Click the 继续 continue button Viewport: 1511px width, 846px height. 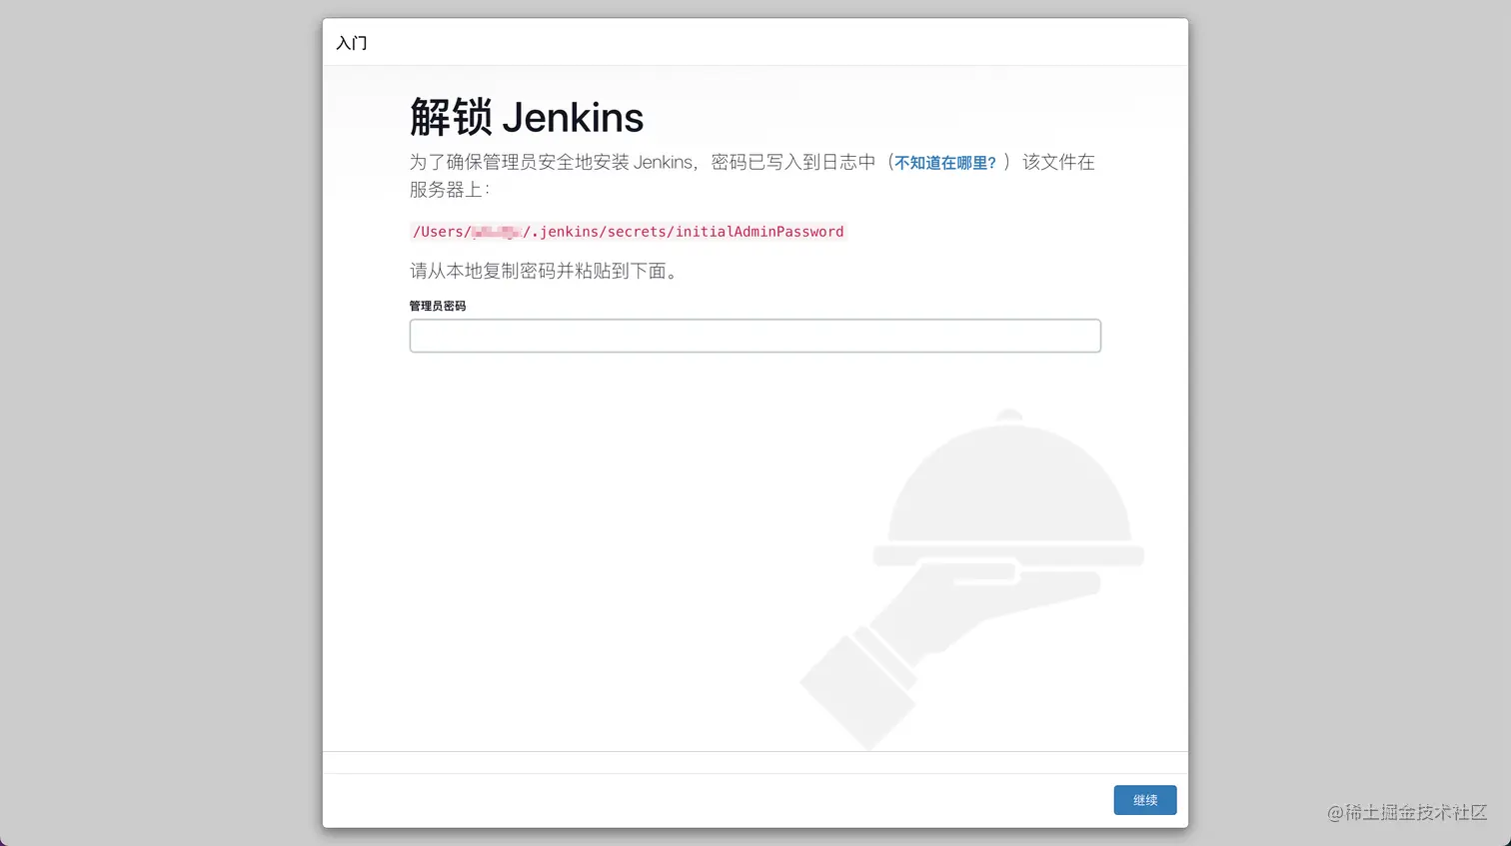point(1145,800)
